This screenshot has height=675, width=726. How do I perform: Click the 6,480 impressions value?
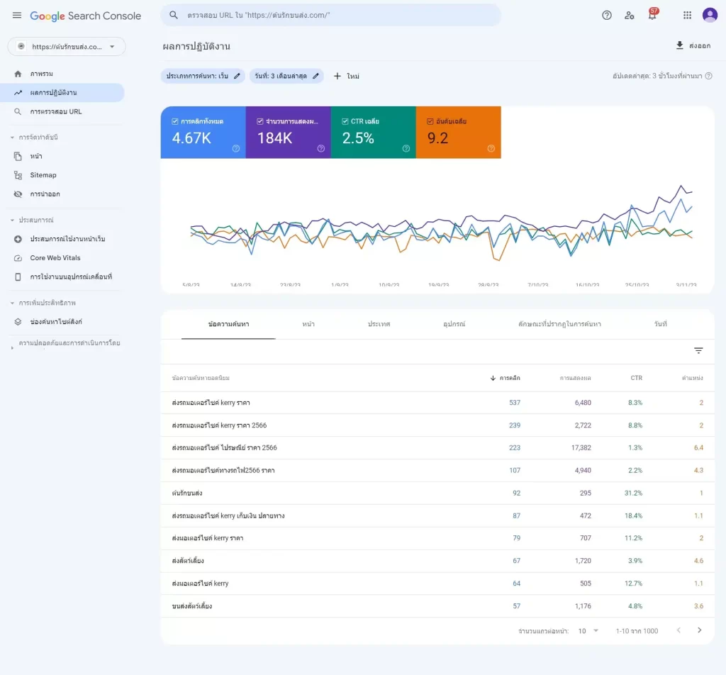point(583,403)
